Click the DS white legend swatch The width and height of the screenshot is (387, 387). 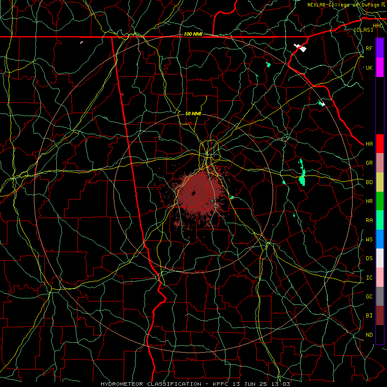pos(380,258)
